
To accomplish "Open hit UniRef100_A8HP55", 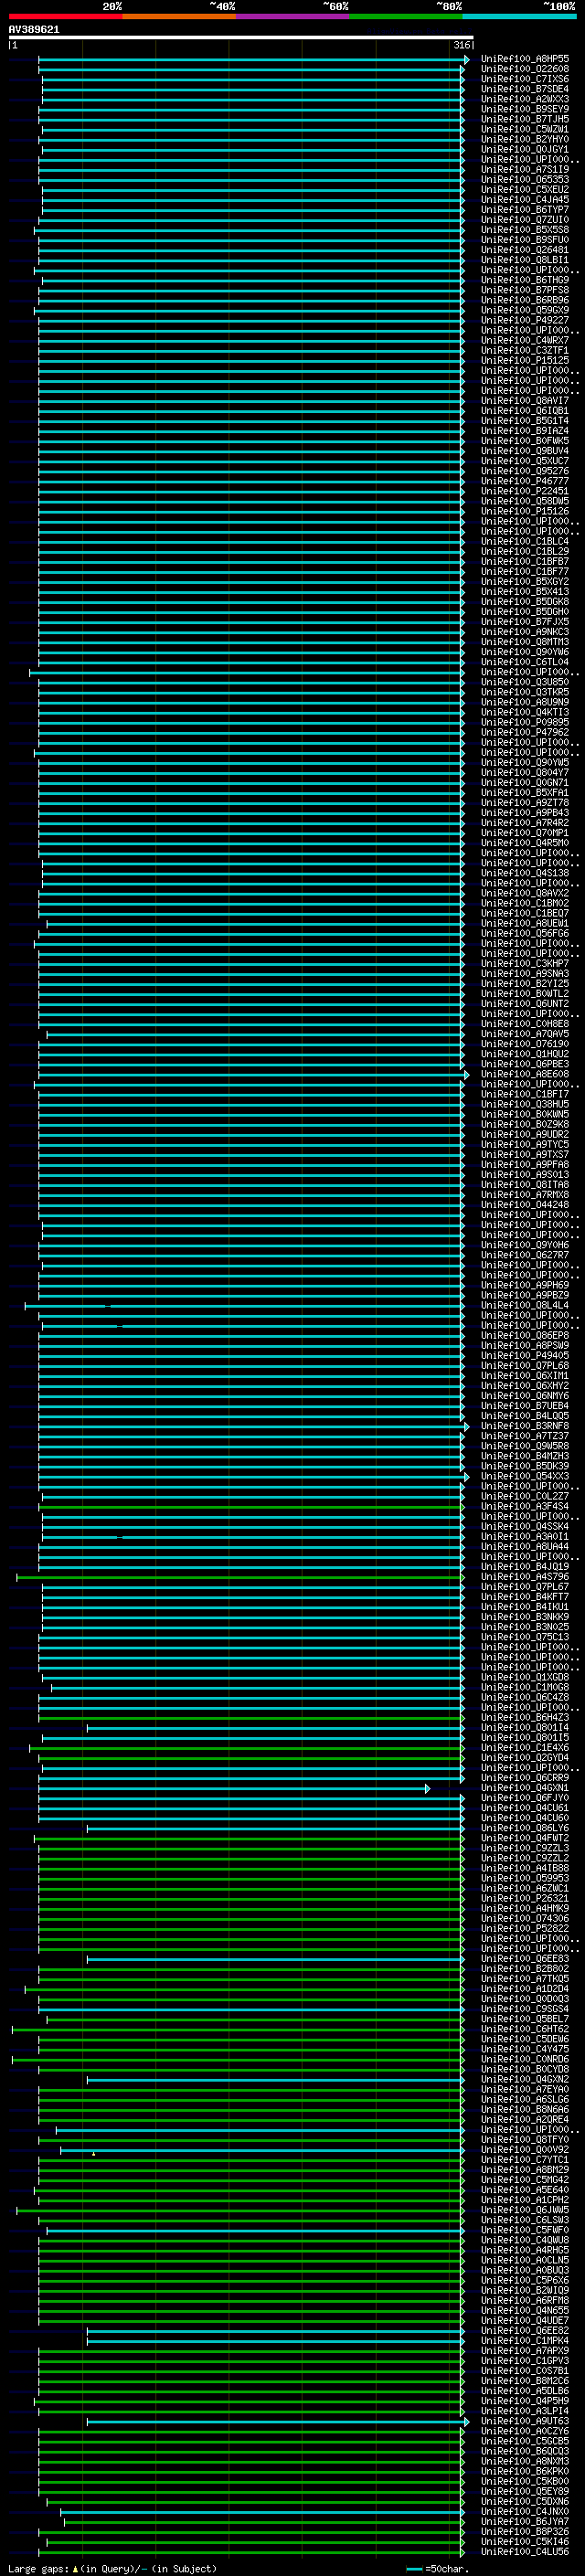I will click(525, 59).
